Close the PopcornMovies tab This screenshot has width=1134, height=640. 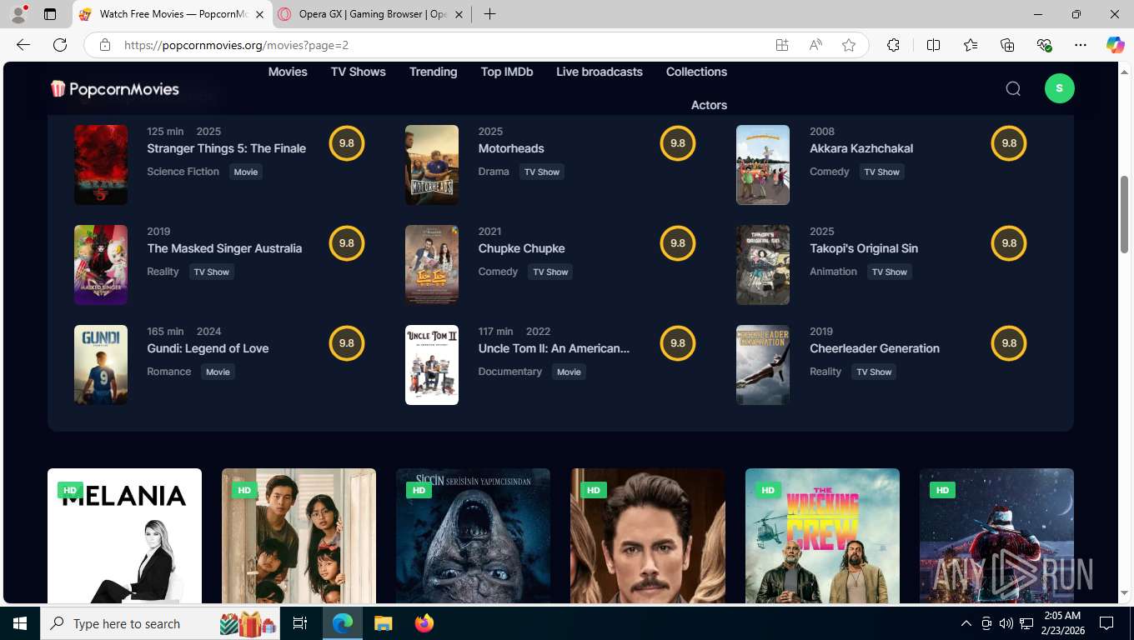pos(259,14)
